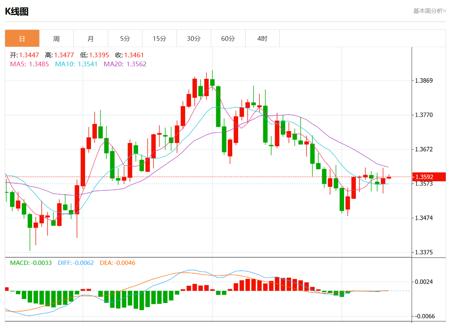This screenshot has height=323, width=454.
Task: Select the 日 daily chart tab
Action: [x=22, y=38]
